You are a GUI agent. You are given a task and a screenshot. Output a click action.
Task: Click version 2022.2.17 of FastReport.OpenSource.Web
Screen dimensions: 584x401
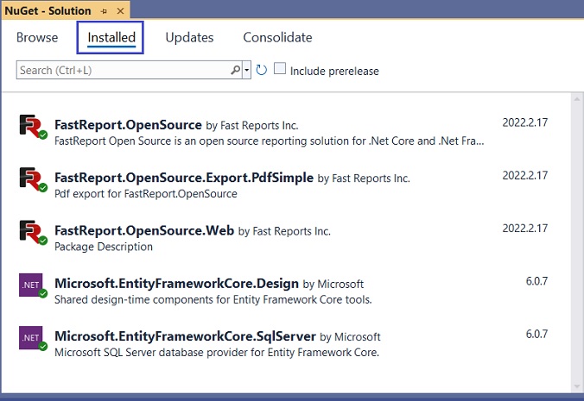click(524, 228)
